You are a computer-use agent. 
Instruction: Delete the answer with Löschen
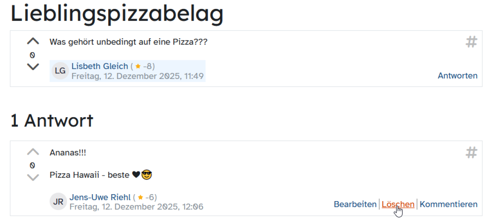coord(398,204)
